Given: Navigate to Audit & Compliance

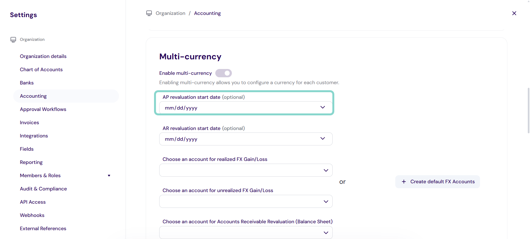Looking at the screenshot, I should coord(43,189).
